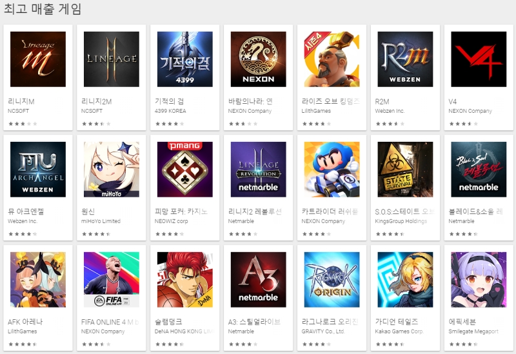Open the Lineage M app icon

coord(38,59)
